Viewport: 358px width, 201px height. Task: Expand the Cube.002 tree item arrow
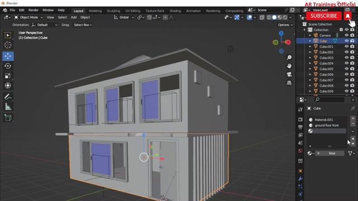click(310, 52)
